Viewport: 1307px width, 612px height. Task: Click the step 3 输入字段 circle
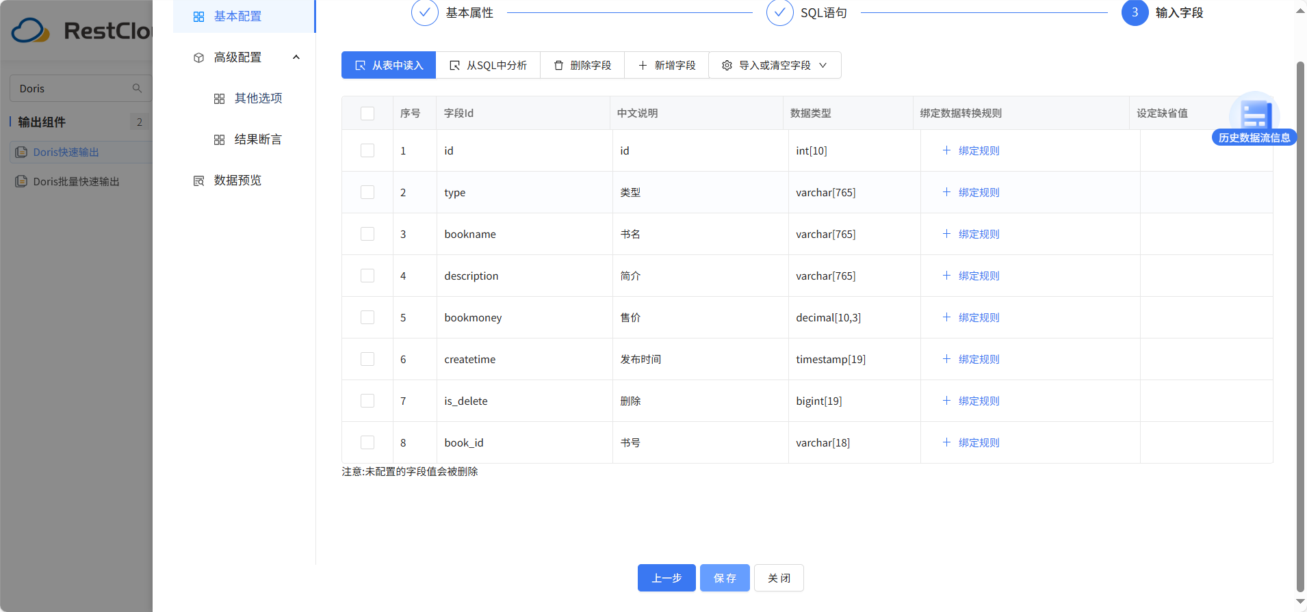tap(1135, 13)
